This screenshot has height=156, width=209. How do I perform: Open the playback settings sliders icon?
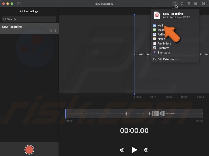click(196, 3)
